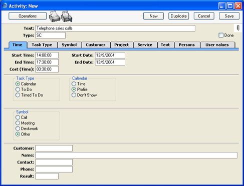Click the End Time field
The height and width of the screenshot is (186, 244).
(x=47, y=62)
